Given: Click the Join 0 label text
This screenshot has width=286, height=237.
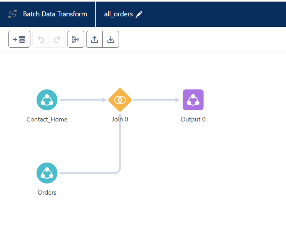Looking at the screenshot, I should click(x=120, y=119).
